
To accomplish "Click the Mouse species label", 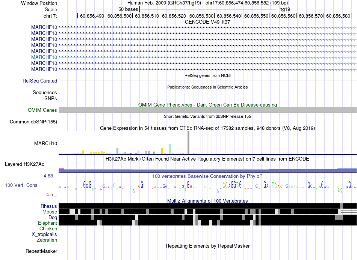I will (x=50, y=212).
